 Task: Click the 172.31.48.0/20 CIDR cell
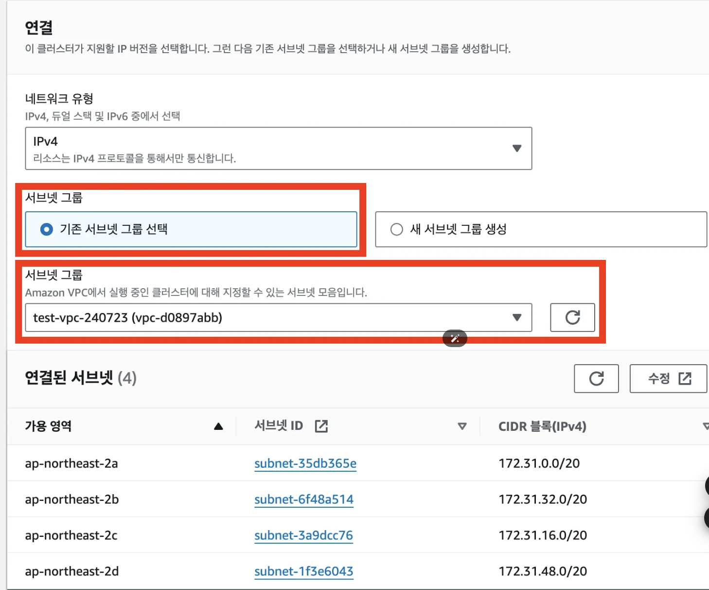(x=543, y=572)
